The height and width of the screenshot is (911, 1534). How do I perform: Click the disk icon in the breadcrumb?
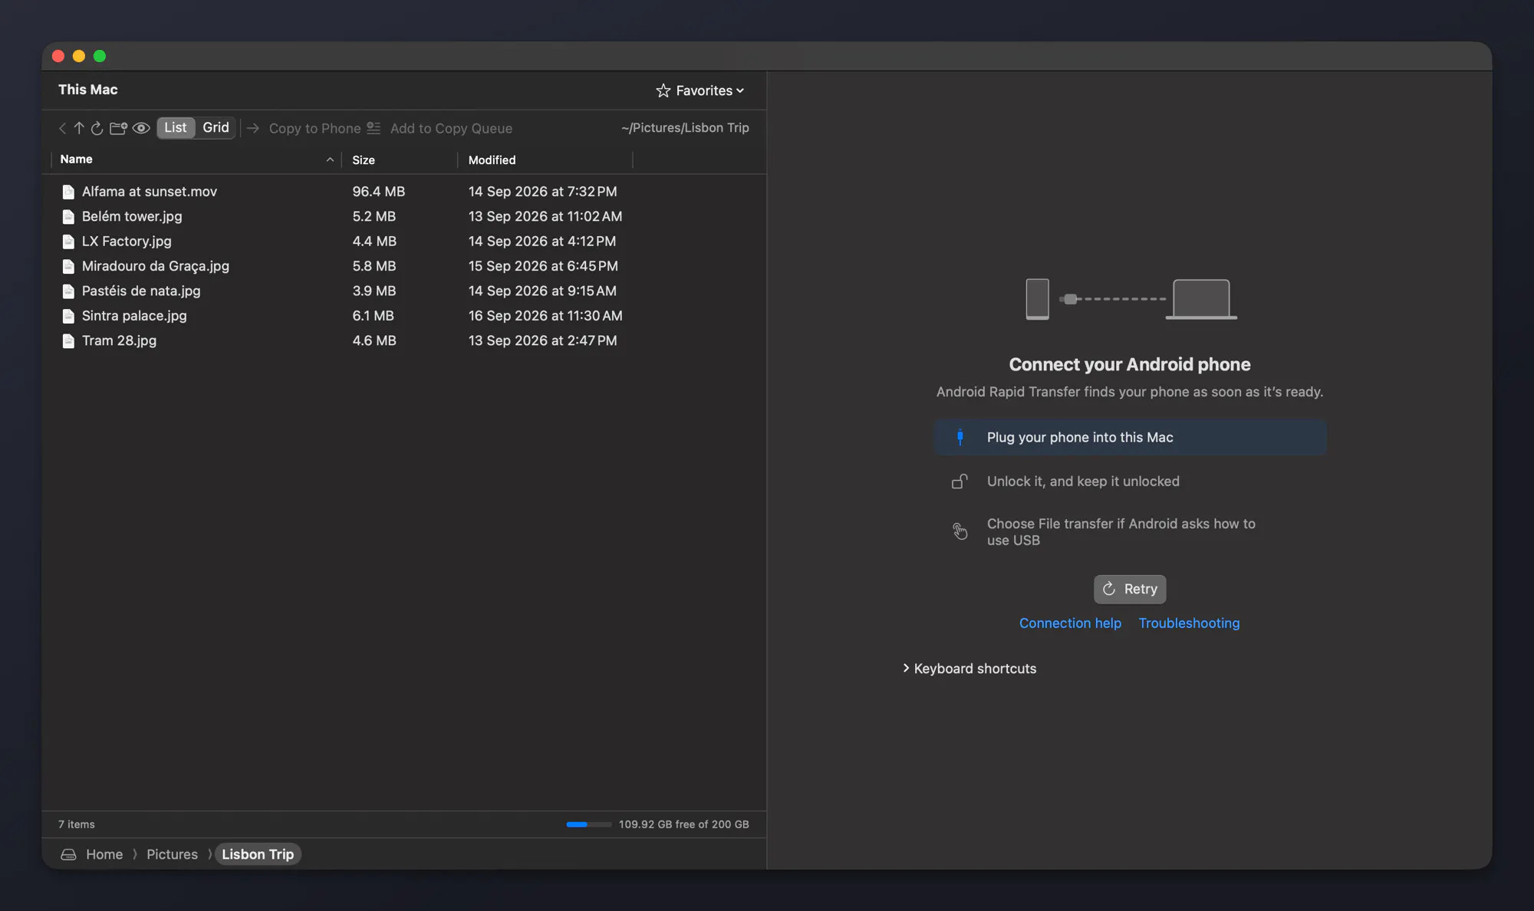click(68, 854)
